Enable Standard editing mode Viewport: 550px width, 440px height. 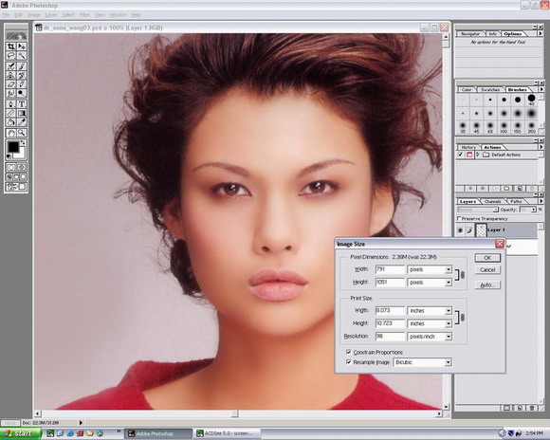tap(10, 167)
